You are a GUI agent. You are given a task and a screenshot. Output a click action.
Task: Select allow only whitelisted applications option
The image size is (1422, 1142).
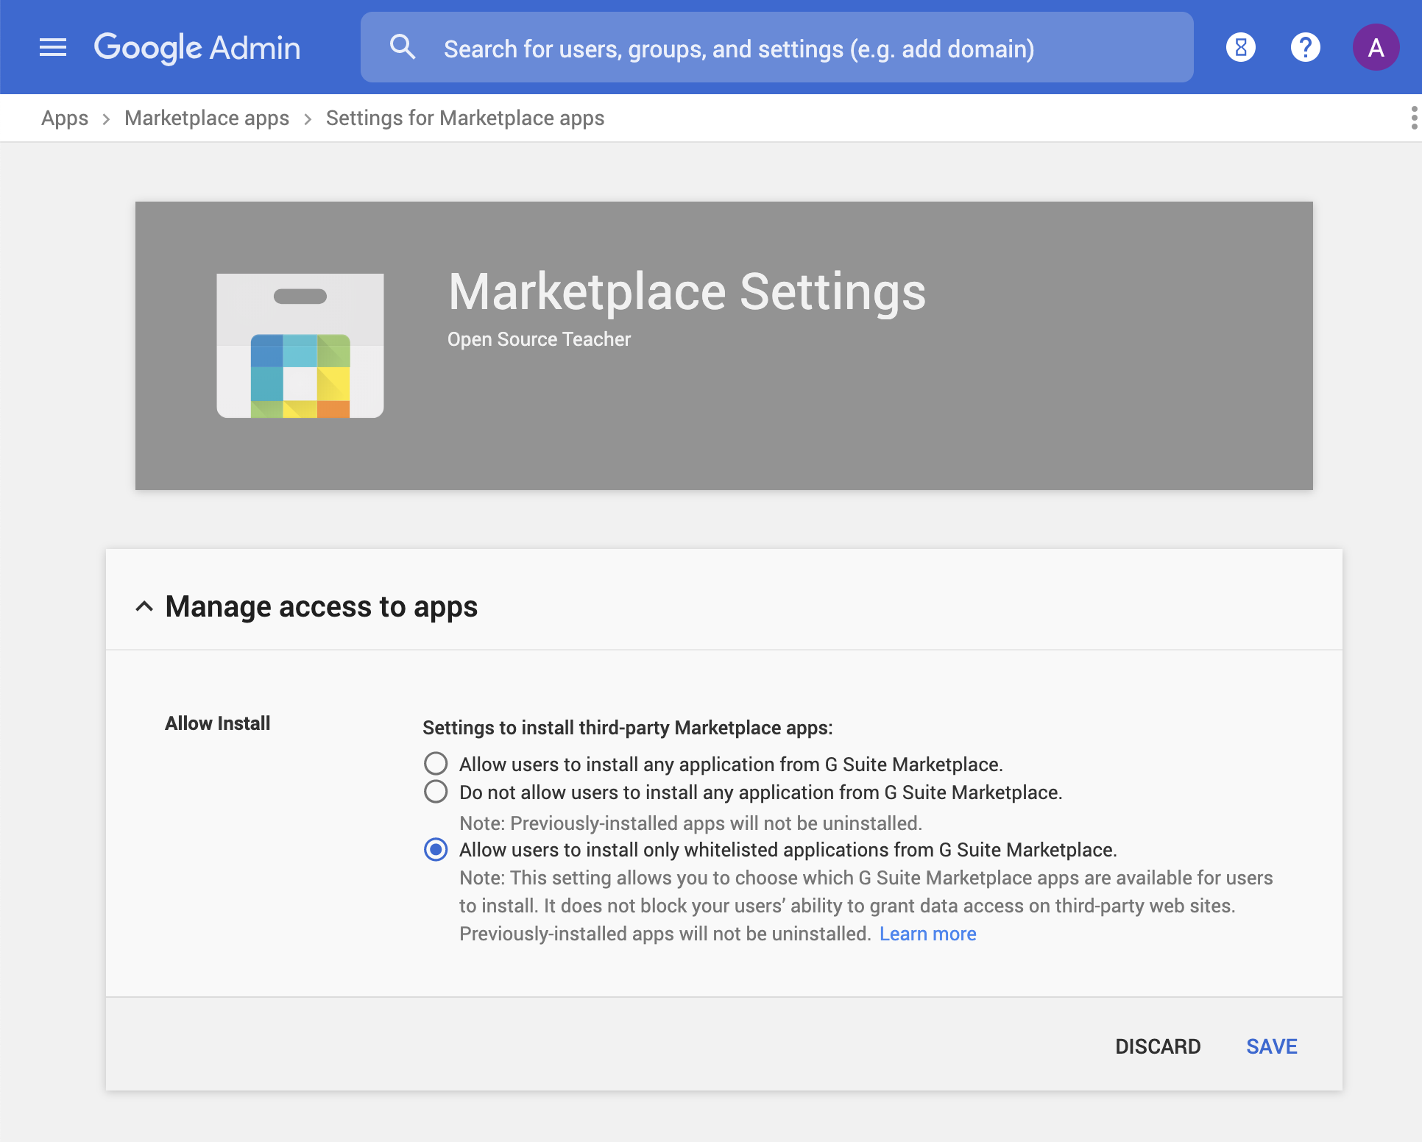click(x=436, y=849)
